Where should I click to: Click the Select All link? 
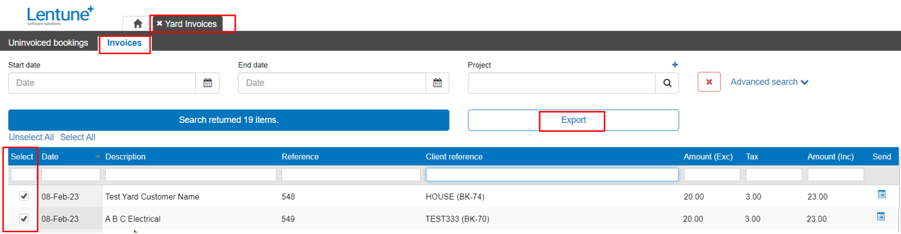tap(78, 137)
